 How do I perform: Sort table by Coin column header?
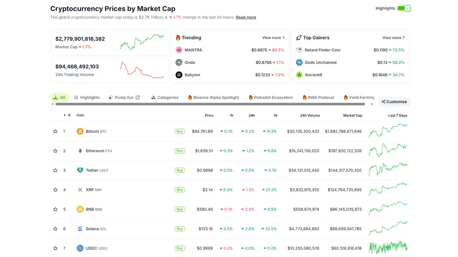coord(80,115)
